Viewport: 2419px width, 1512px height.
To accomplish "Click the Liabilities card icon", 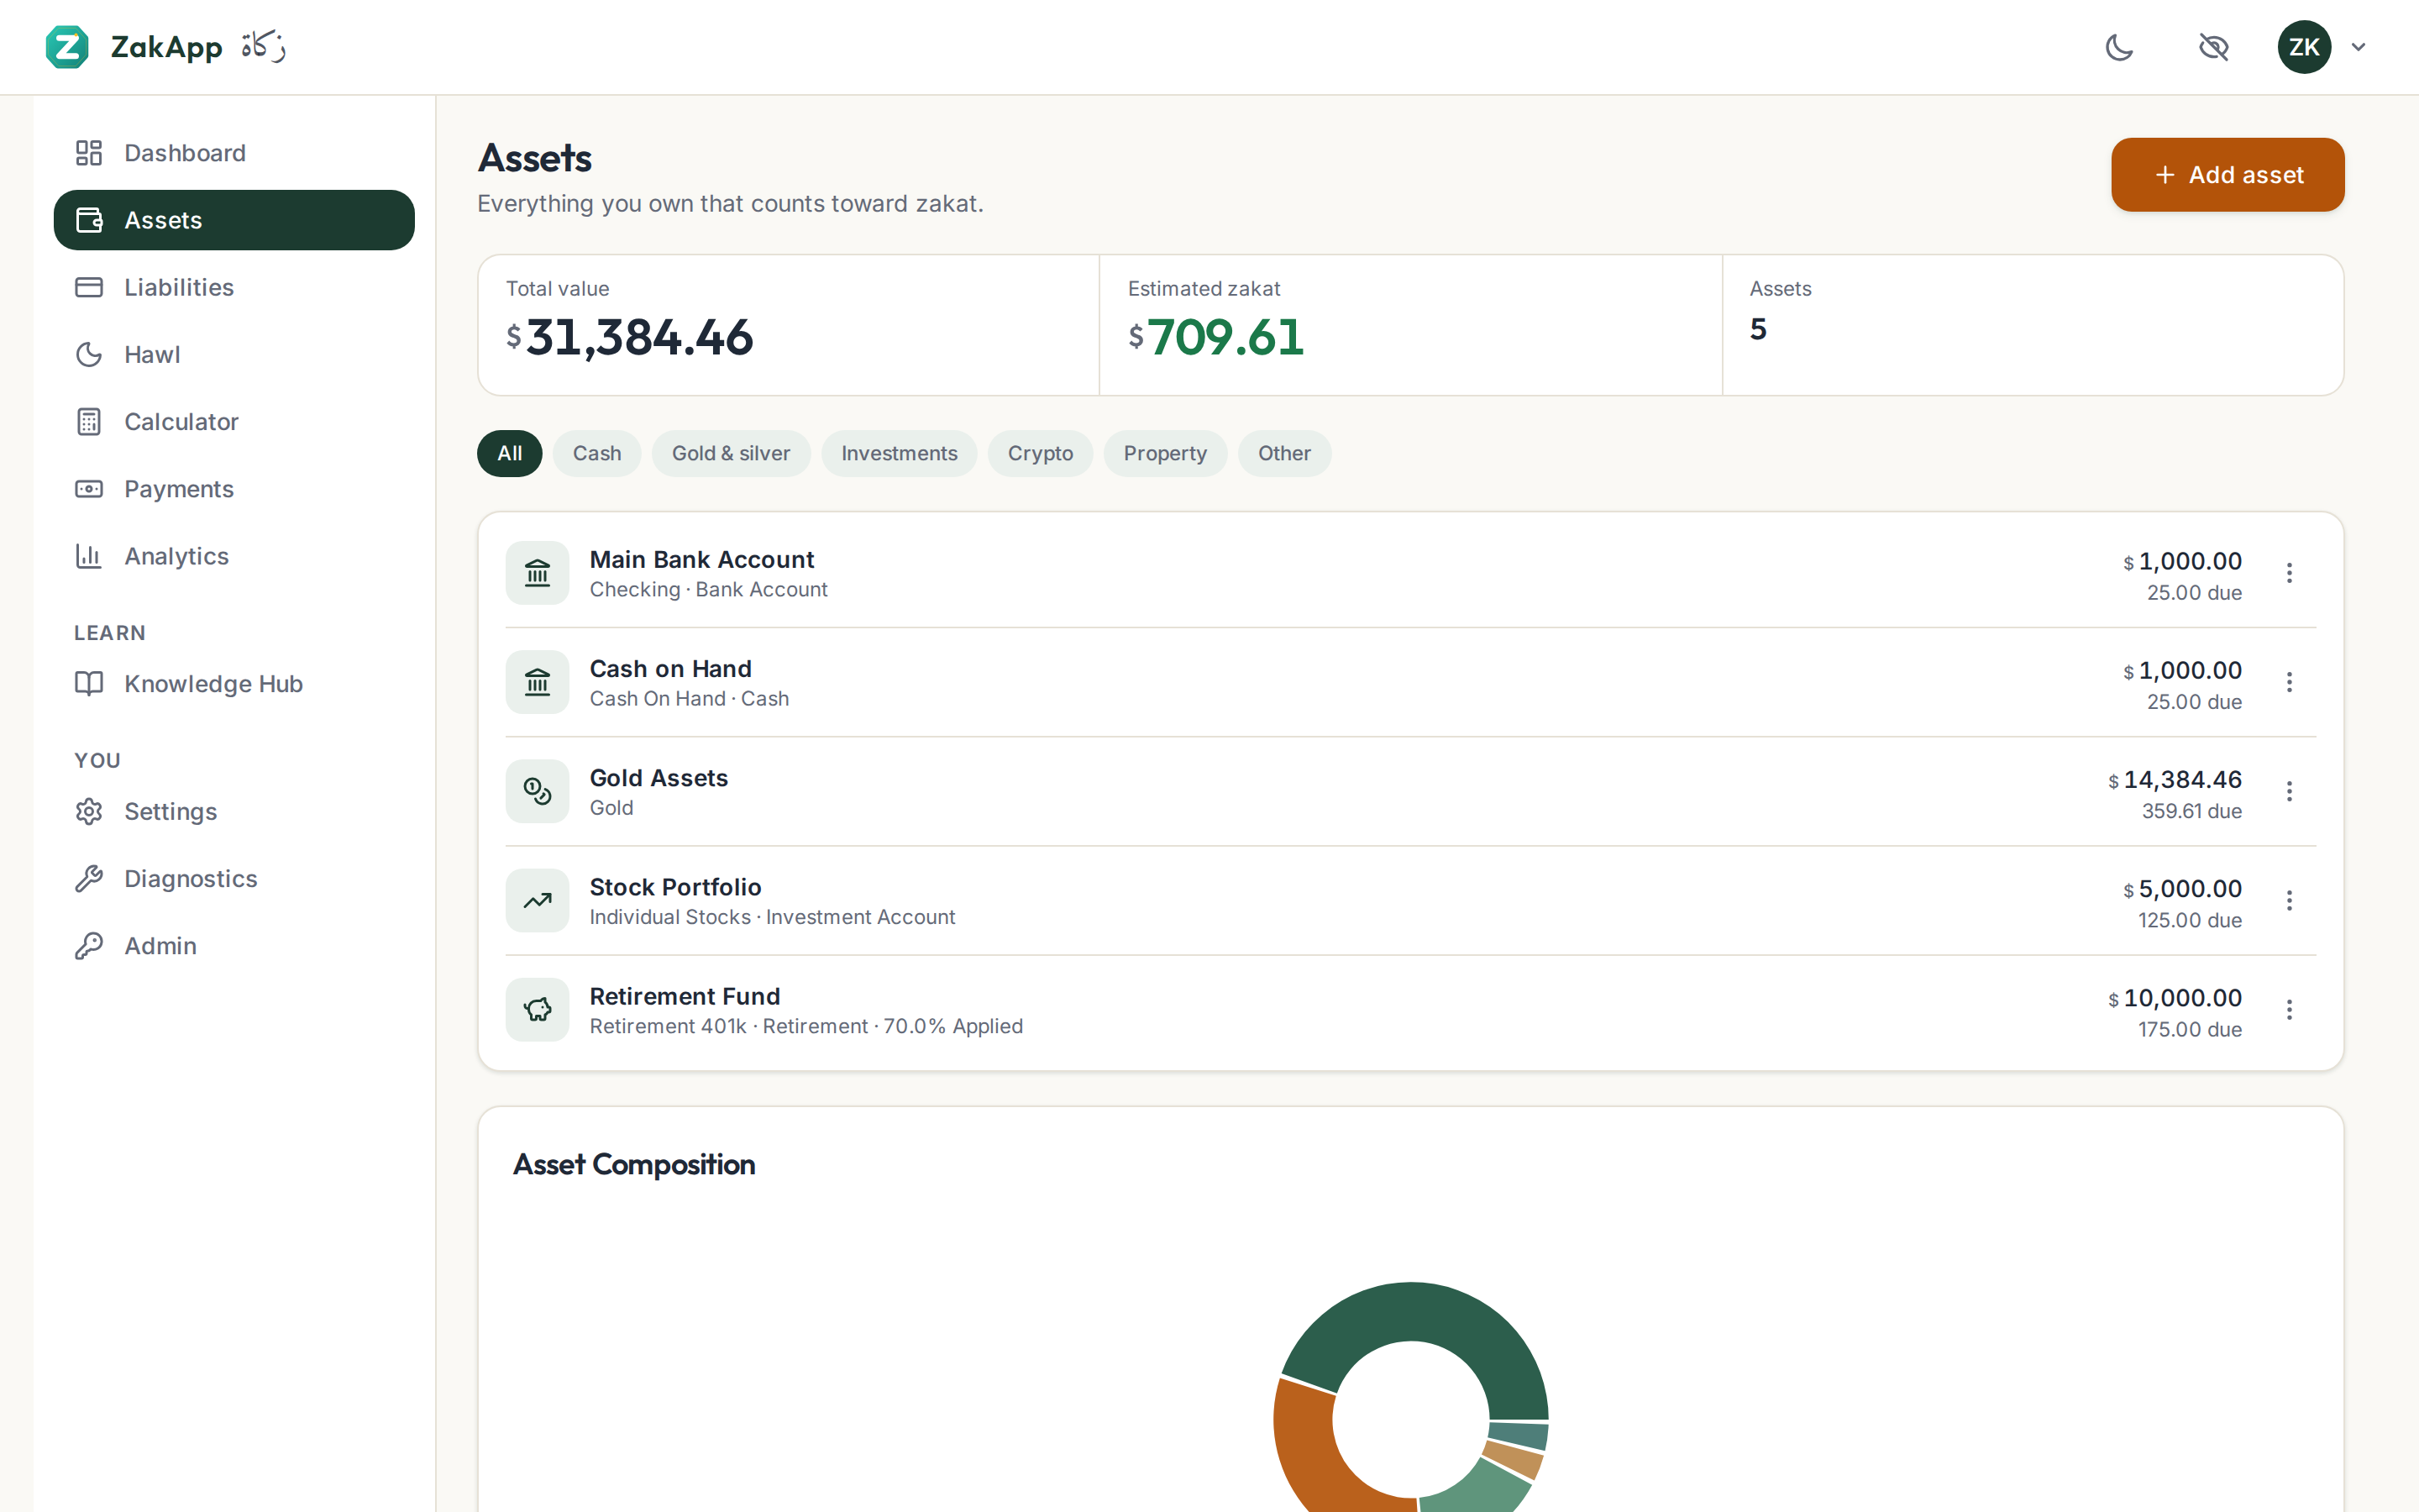I will click(89, 287).
